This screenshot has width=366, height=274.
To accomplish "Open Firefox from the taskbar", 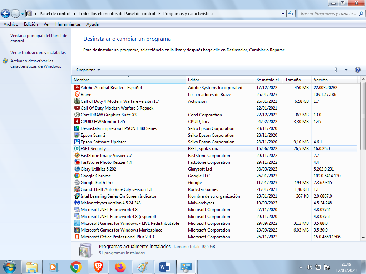I will [x=120, y=267].
